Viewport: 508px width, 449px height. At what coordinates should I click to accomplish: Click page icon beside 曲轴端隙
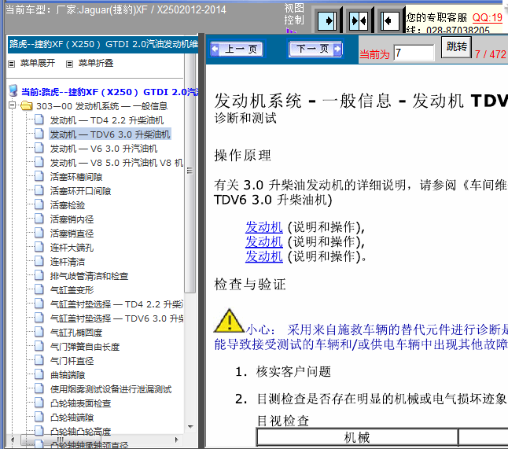[39, 374]
